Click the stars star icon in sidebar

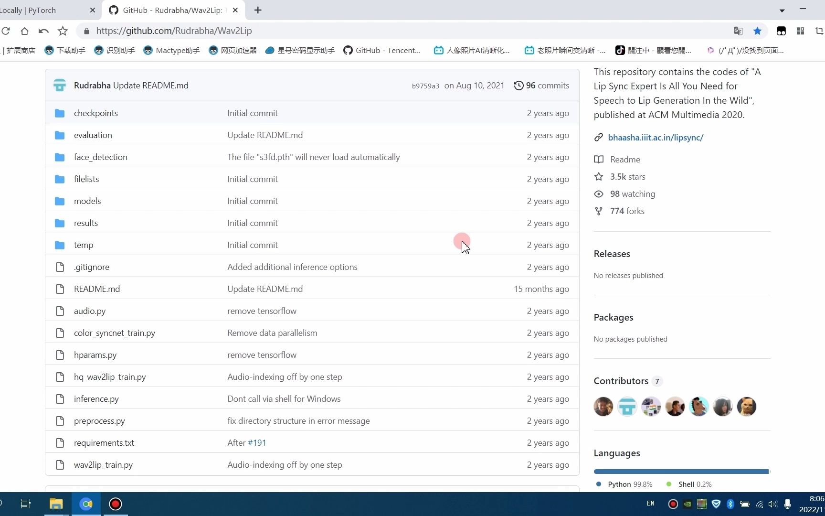click(599, 177)
